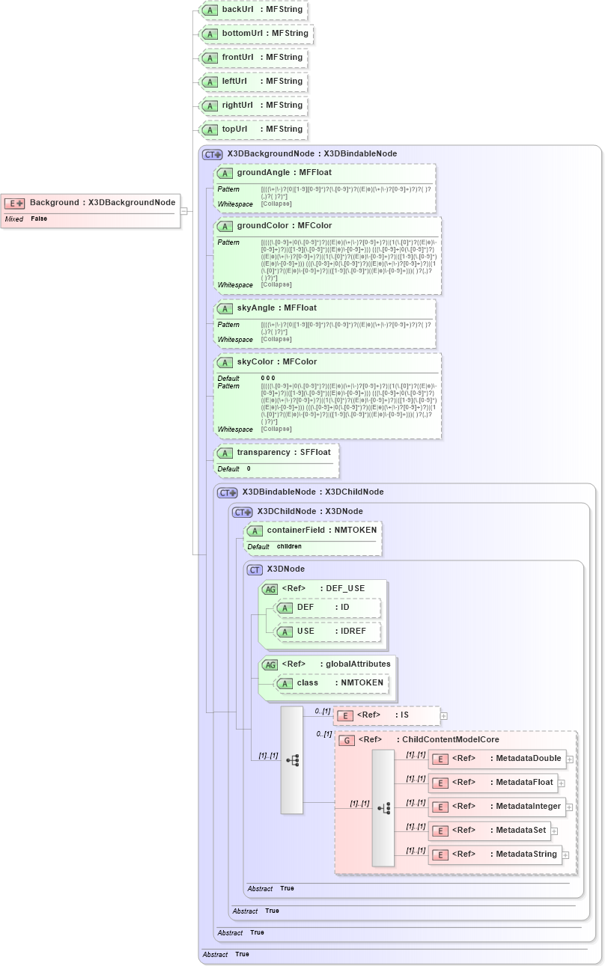Click the X3DChildNode CT icon

pyautogui.click(x=243, y=512)
